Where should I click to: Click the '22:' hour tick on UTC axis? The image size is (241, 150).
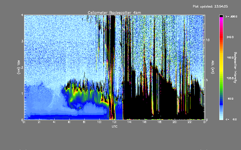tap(190, 122)
